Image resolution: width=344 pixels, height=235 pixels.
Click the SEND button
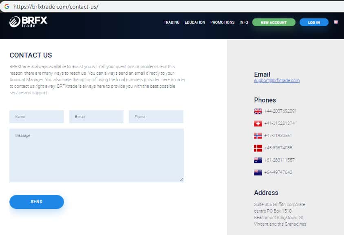(37, 202)
